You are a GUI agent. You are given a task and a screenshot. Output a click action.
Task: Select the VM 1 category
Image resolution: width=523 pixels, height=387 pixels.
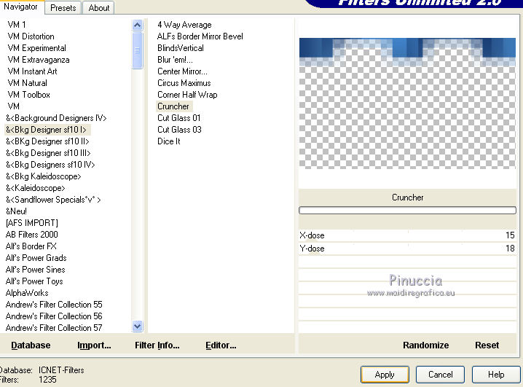coord(17,25)
